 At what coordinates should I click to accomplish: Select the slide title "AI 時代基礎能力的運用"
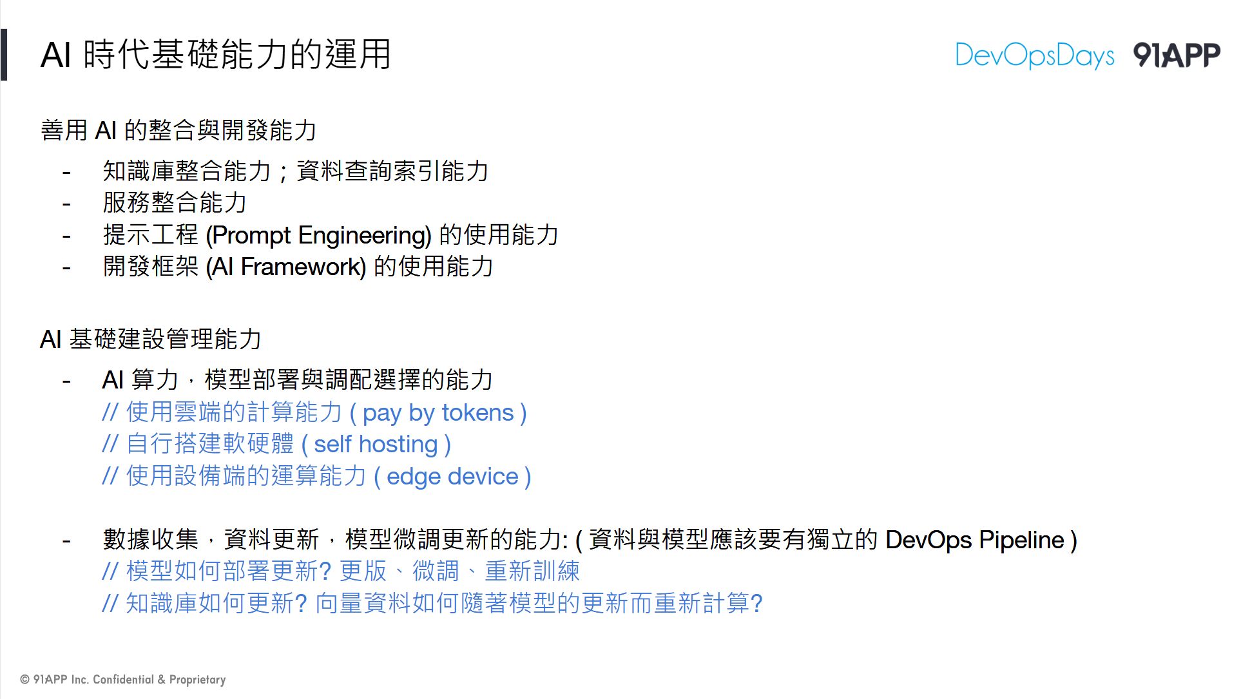click(x=216, y=55)
